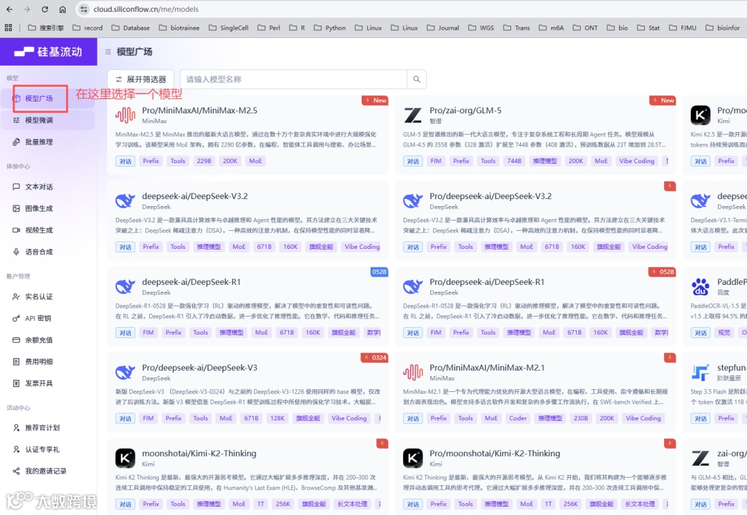Click the search magnifier button
The image size is (747, 515).
tap(417, 79)
